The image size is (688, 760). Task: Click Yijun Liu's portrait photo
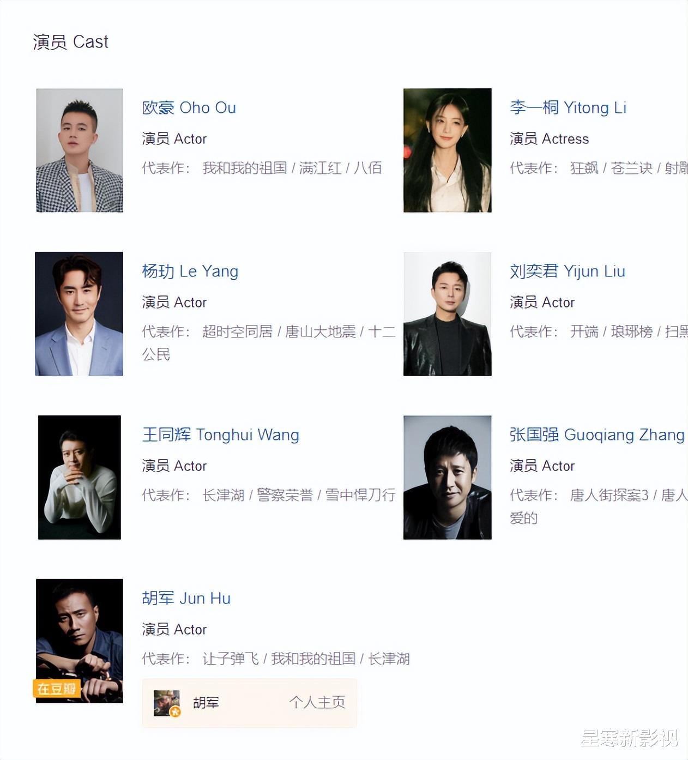click(447, 314)
